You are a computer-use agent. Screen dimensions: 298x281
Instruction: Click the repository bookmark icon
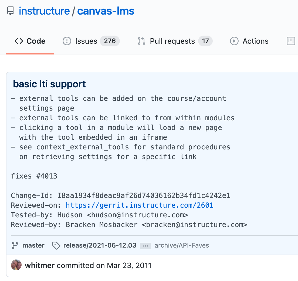point(10,11)
